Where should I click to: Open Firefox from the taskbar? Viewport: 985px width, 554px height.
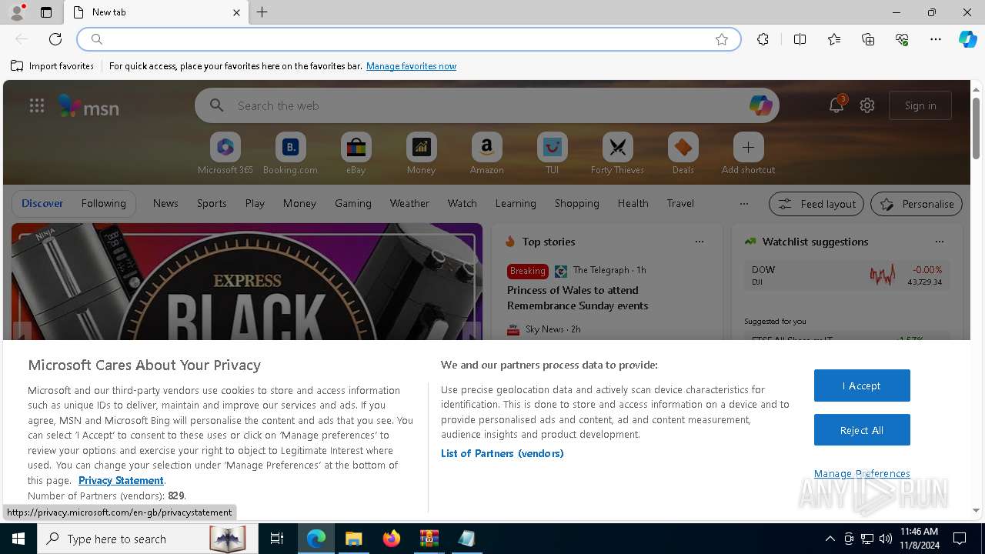click(392, 539)
